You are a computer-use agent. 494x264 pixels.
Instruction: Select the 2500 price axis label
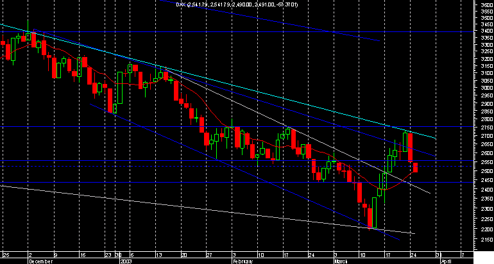[x=487, y=171]
